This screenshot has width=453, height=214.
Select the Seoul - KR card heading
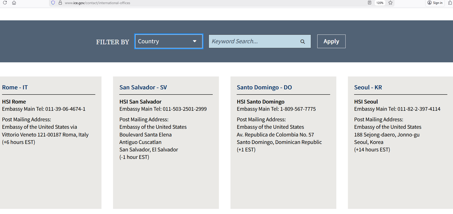click(x=368, y=87)
